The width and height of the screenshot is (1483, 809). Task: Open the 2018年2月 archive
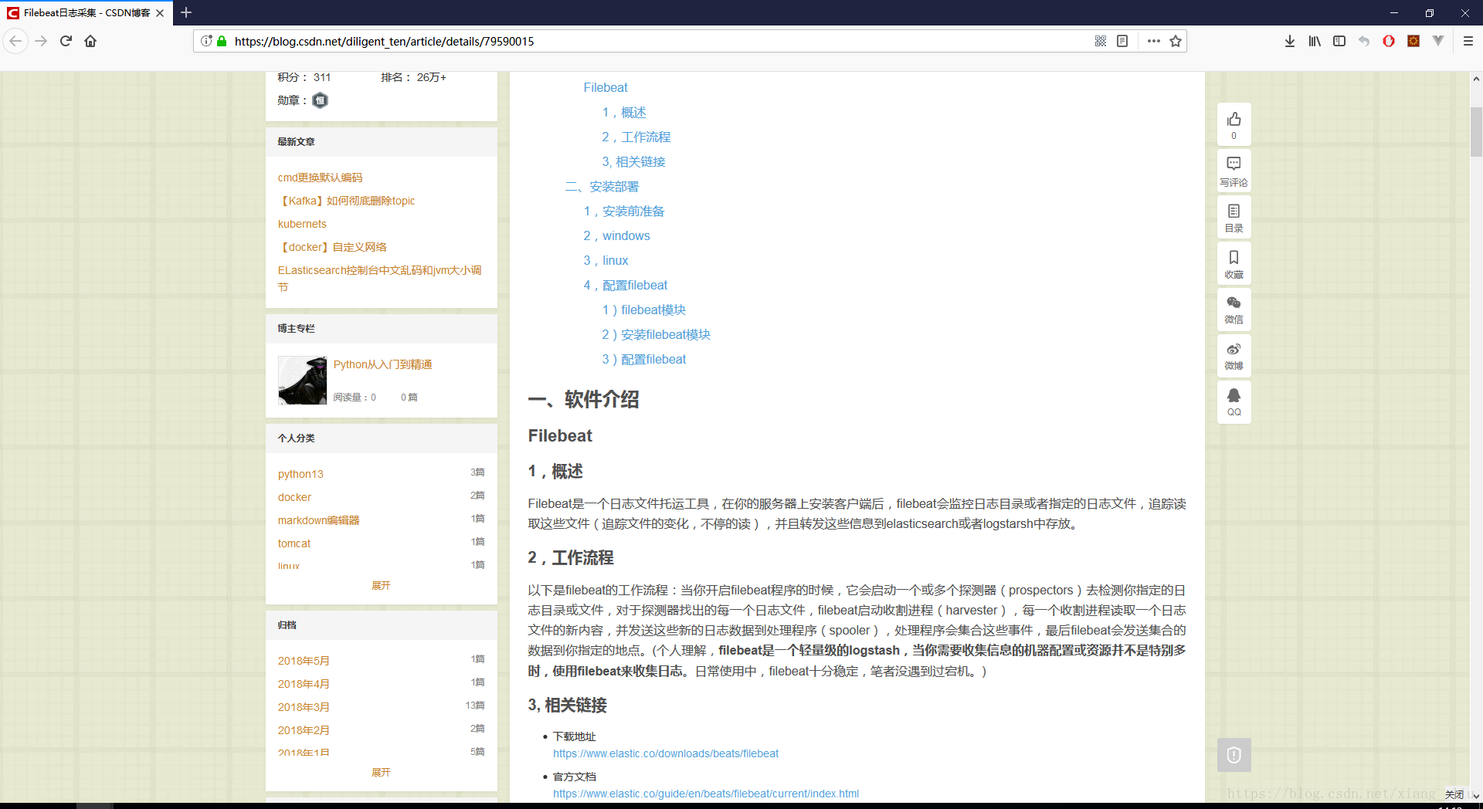click(304, 730)
